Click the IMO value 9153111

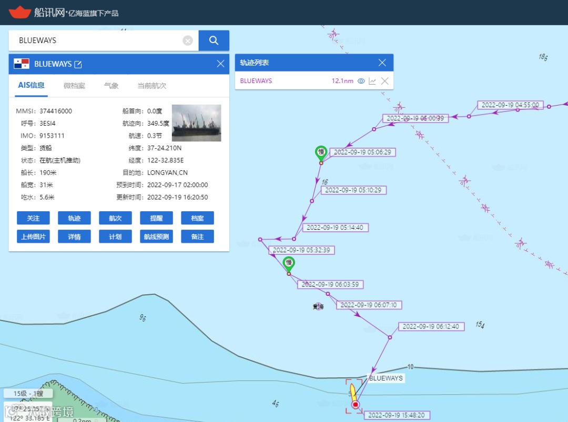click(52, 136)
